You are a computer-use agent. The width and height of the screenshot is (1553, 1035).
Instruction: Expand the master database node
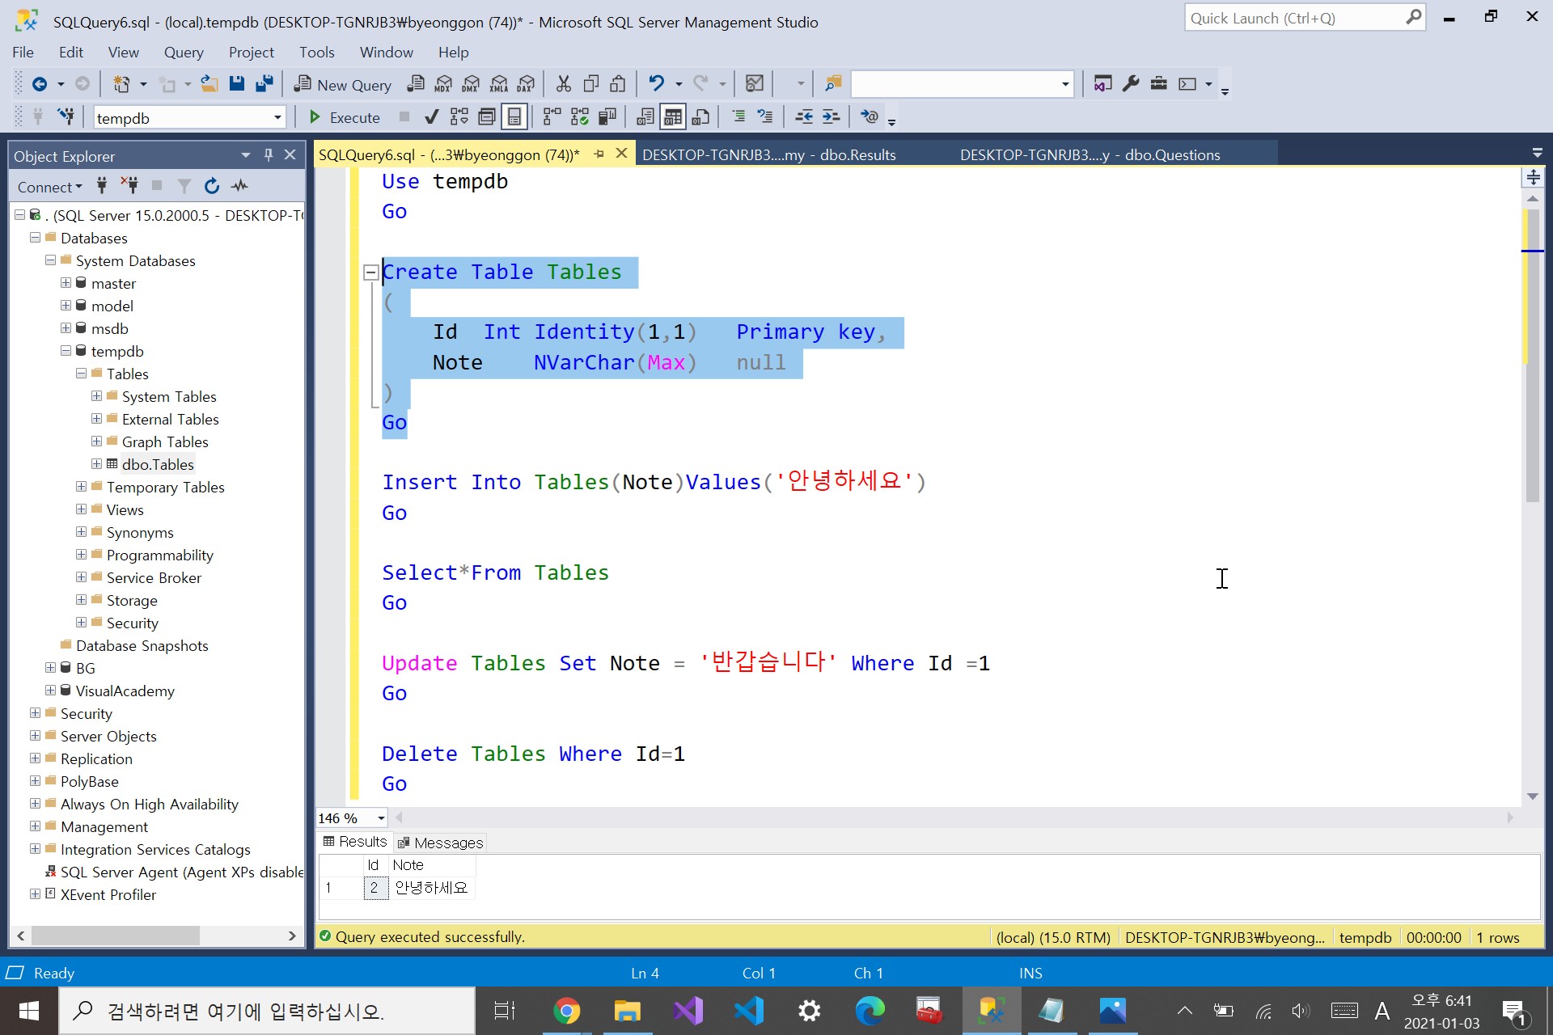pos(66,283)
